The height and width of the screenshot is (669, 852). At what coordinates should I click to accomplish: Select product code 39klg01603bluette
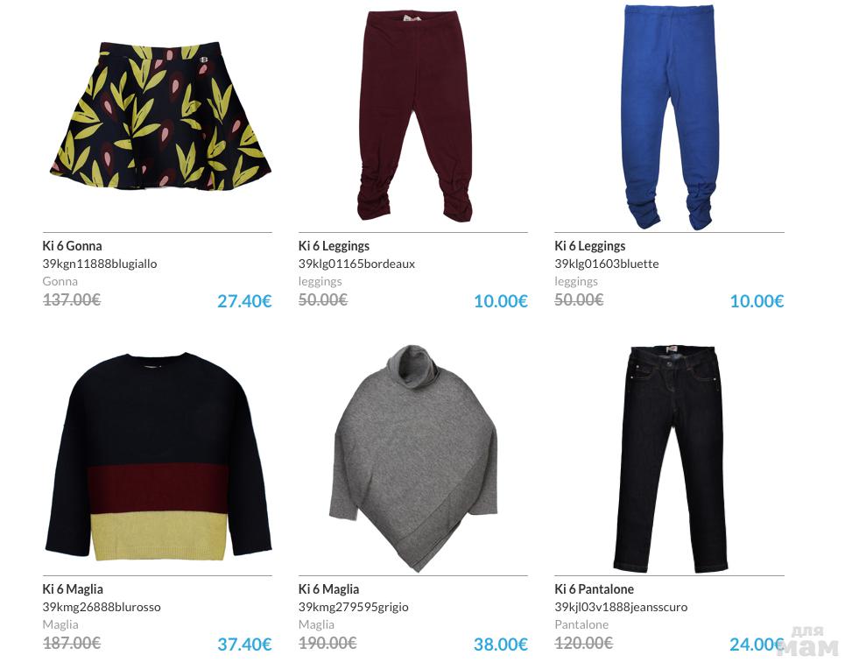pos(607,264)
